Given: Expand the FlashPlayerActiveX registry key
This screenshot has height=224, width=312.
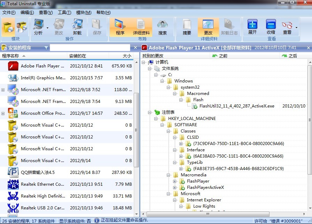Looking at the screenshot, I should click(175, 187).
